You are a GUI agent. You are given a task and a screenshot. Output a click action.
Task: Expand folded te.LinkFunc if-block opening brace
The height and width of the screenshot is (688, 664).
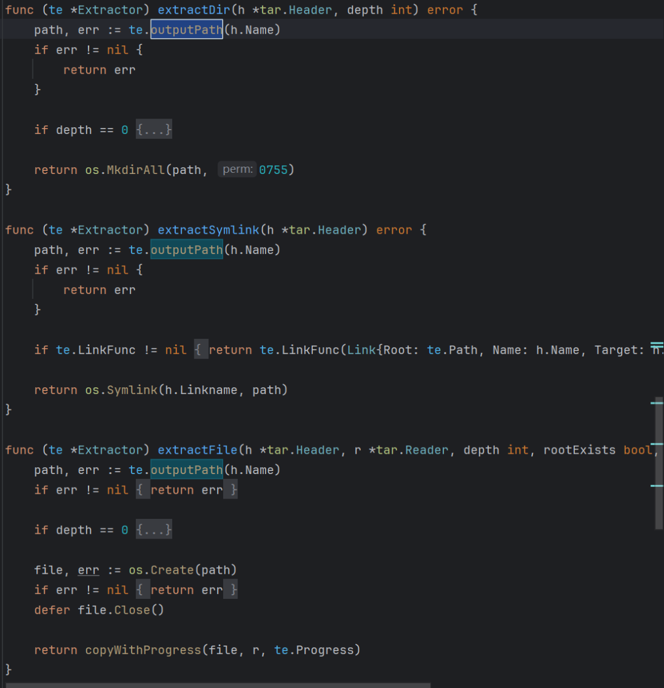(198, 350)
